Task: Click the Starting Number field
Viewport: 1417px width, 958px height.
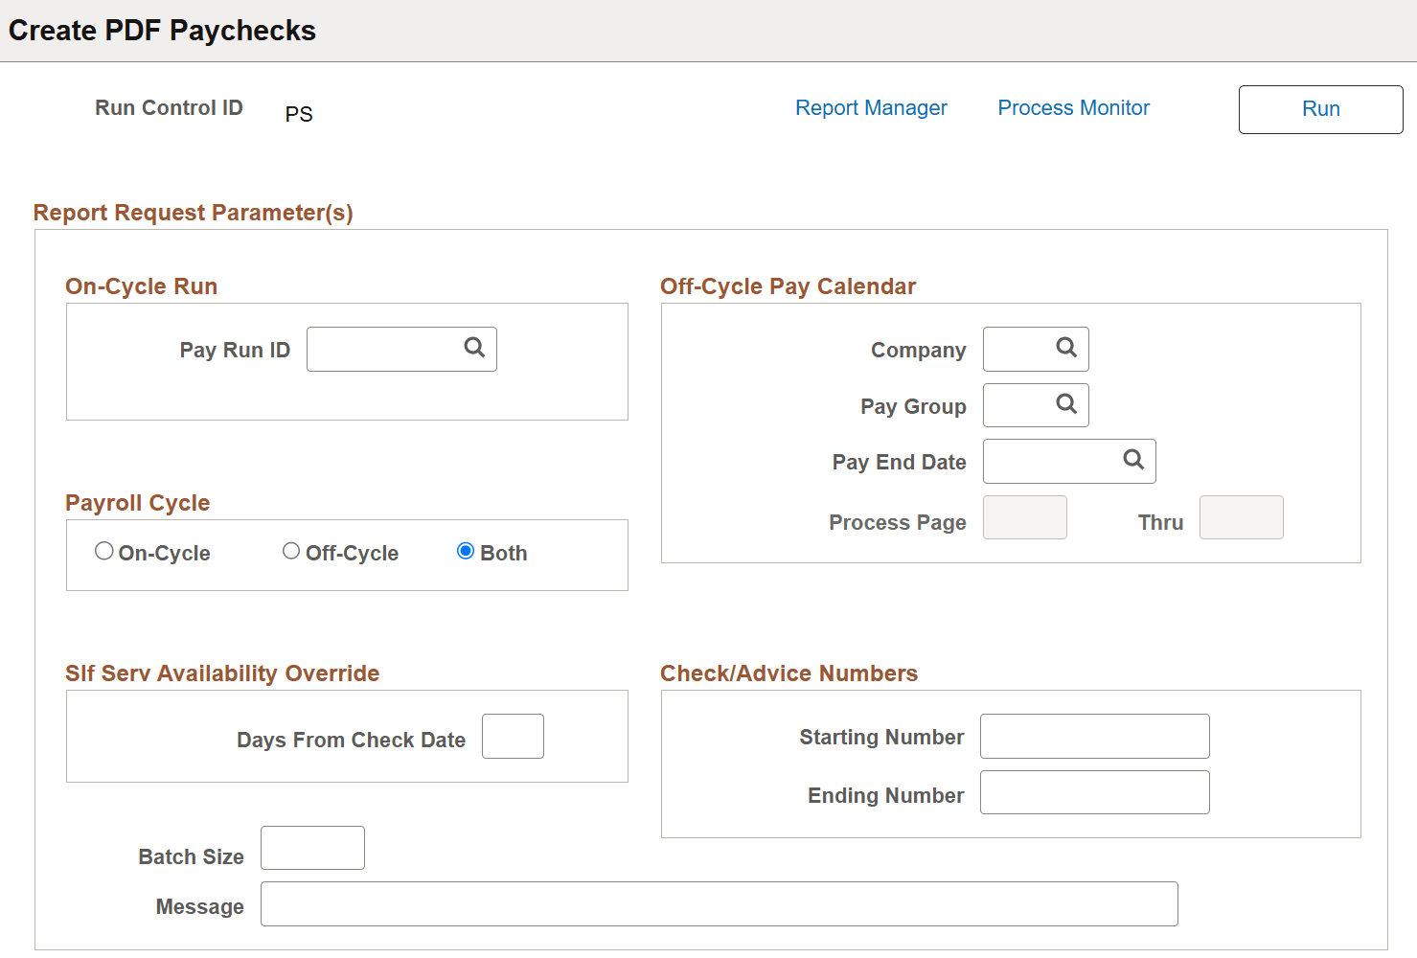Action: (1094, 736)
